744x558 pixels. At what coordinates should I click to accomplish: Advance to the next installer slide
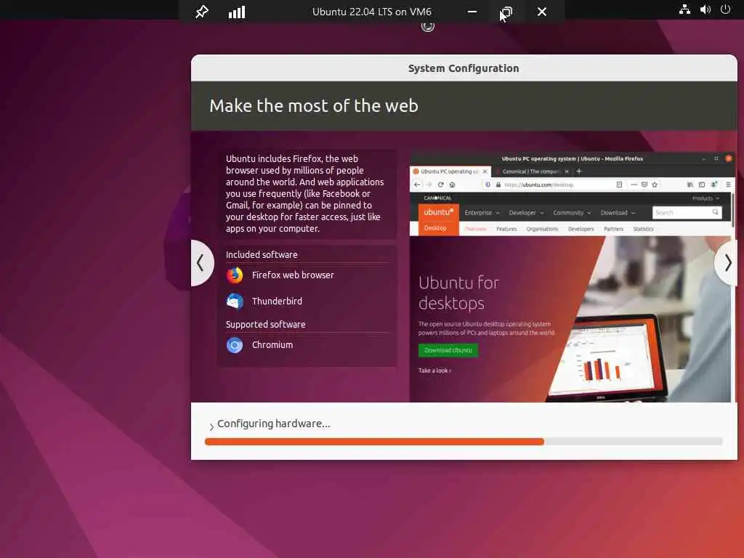click(727, 263)
